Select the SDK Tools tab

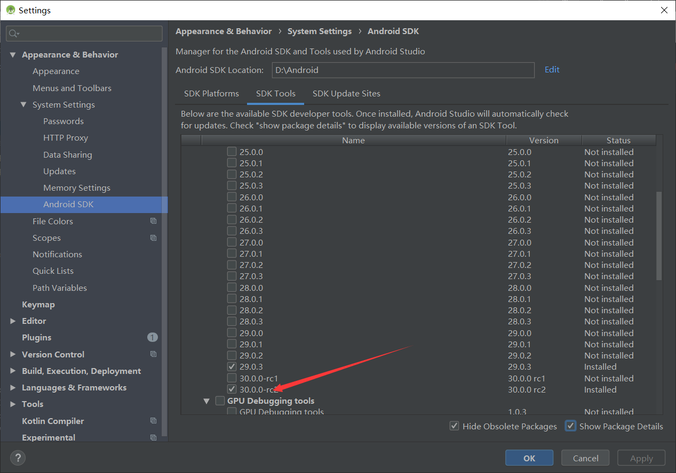[276, 94]
